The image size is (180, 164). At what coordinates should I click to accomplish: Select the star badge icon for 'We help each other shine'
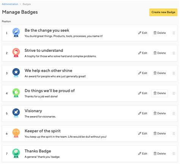tap(16, 73)
